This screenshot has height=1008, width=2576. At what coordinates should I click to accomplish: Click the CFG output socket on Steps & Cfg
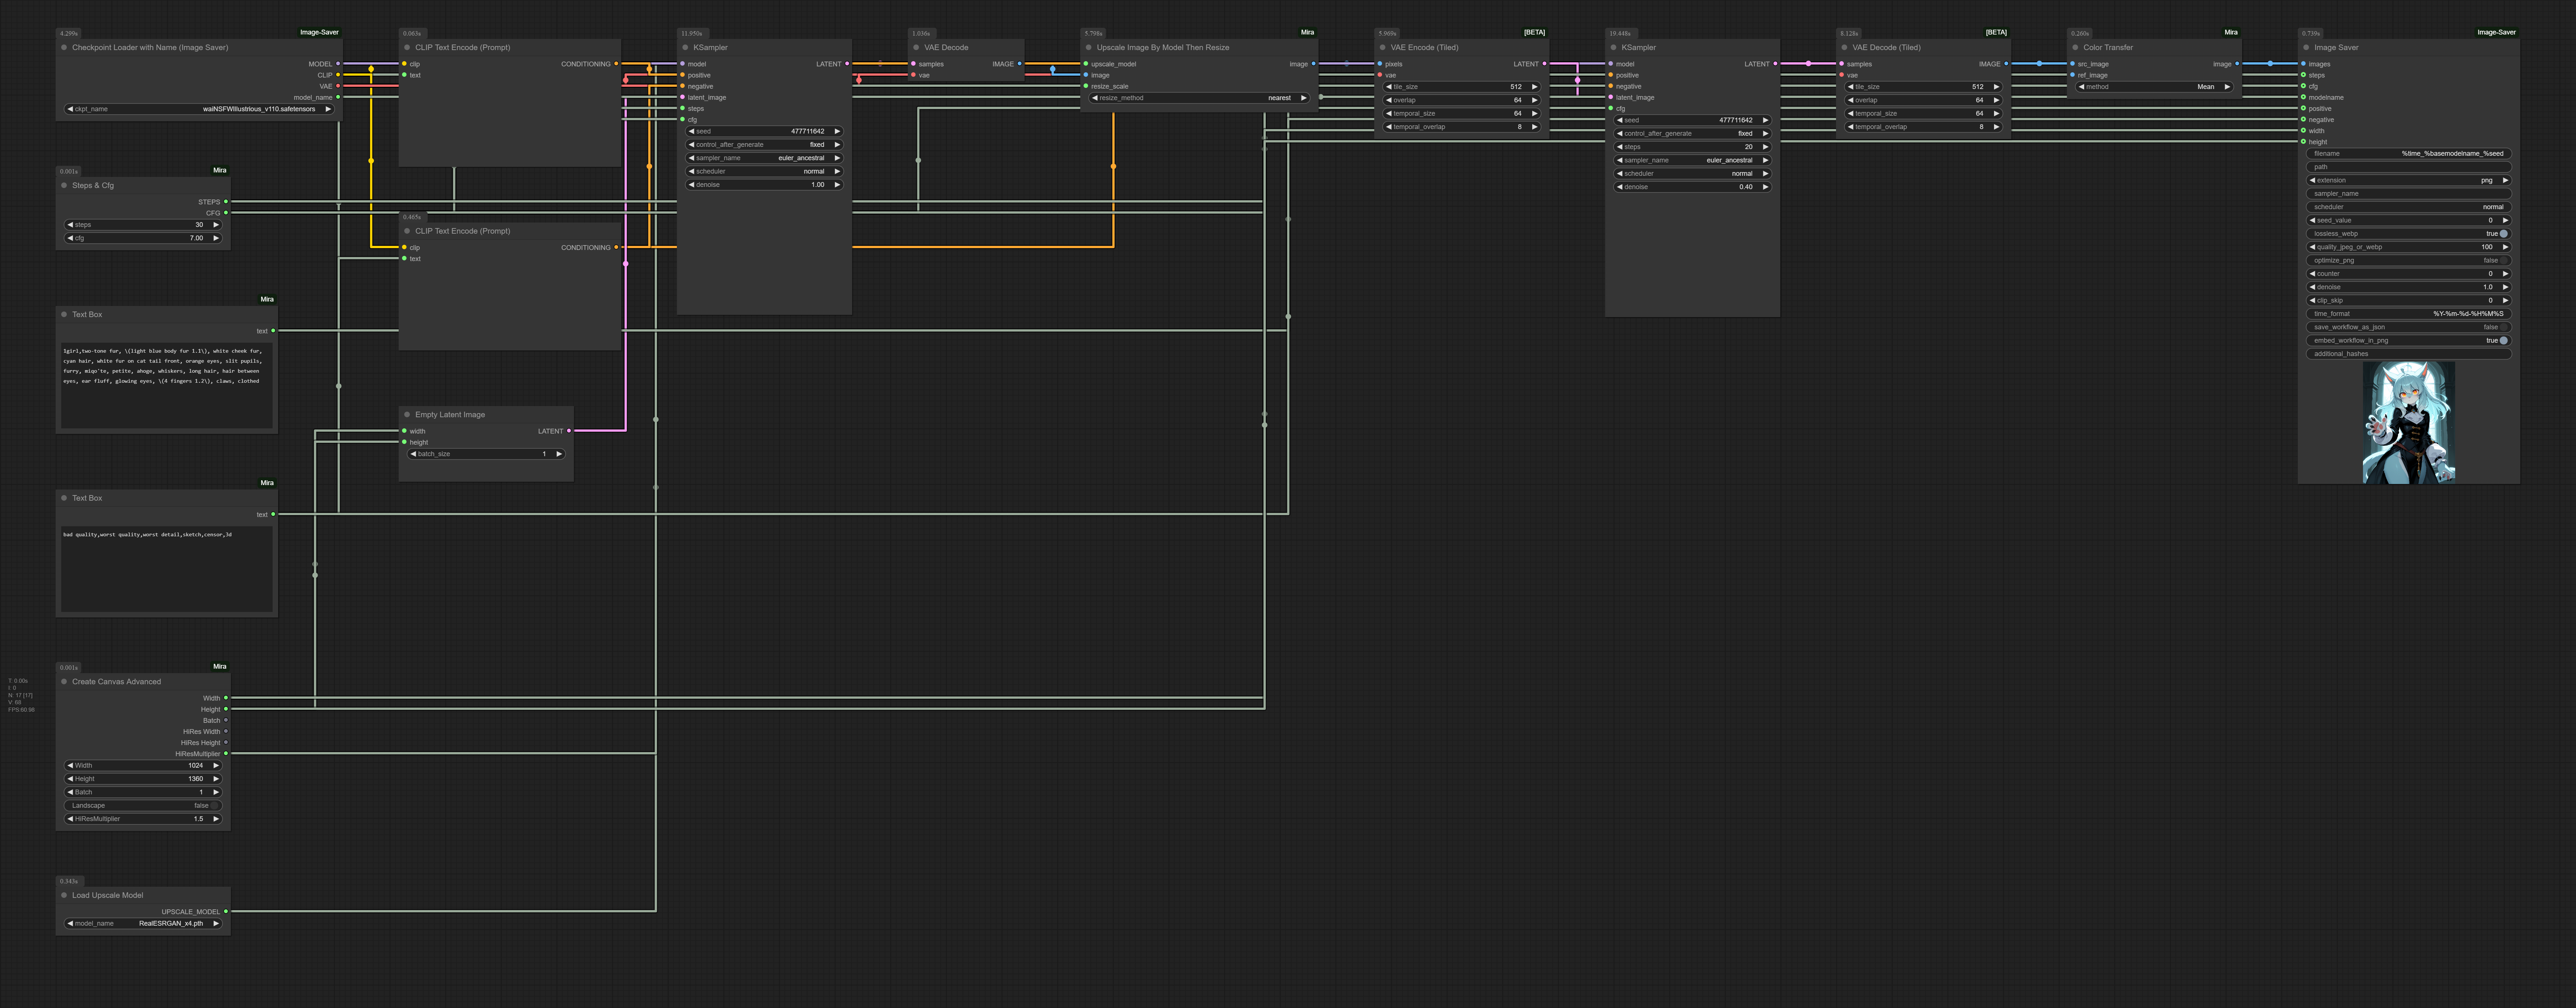[226, 213]
